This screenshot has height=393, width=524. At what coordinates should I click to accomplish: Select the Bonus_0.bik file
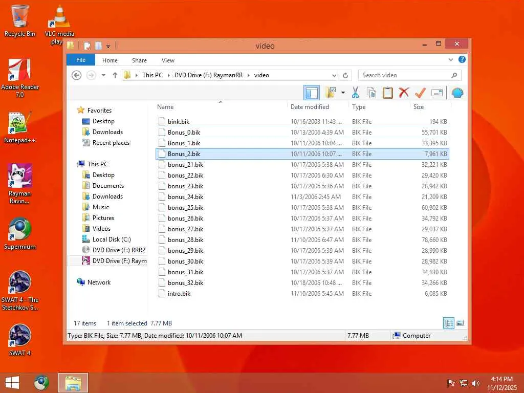302,133
